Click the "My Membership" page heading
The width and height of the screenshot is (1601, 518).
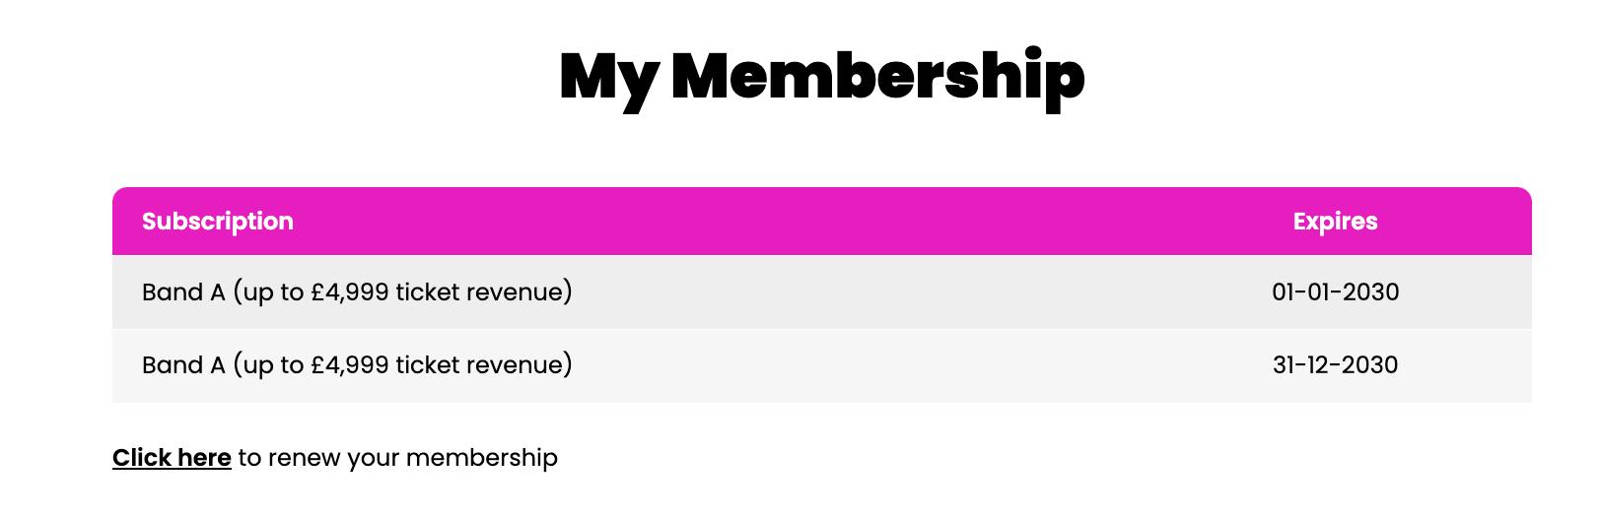click(x=821, y=76)
